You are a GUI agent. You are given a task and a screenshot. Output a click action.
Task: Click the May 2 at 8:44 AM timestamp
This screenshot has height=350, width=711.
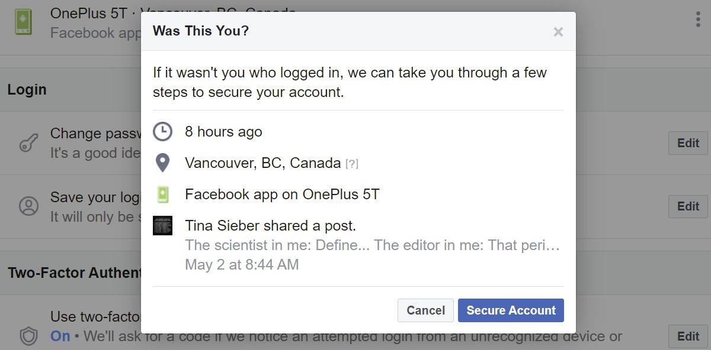[242, 264]
